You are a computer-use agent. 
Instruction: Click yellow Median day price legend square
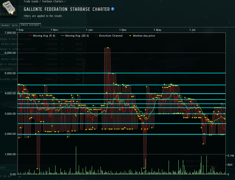point(130,36)
